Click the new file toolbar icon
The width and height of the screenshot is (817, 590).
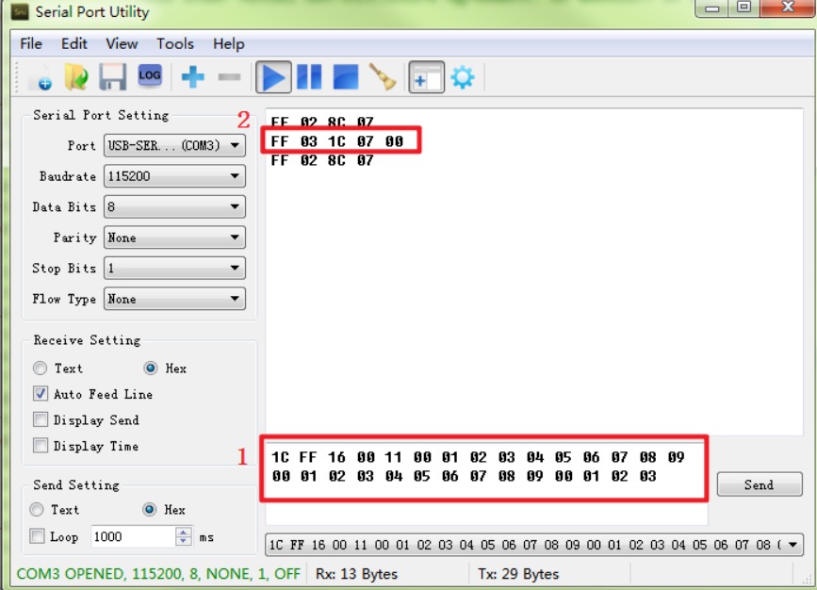click(x=41, y=77)
